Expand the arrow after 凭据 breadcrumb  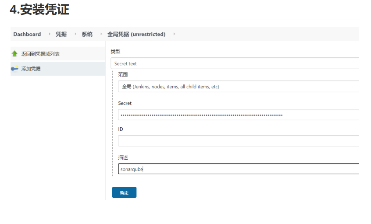(x=75, y=34)
